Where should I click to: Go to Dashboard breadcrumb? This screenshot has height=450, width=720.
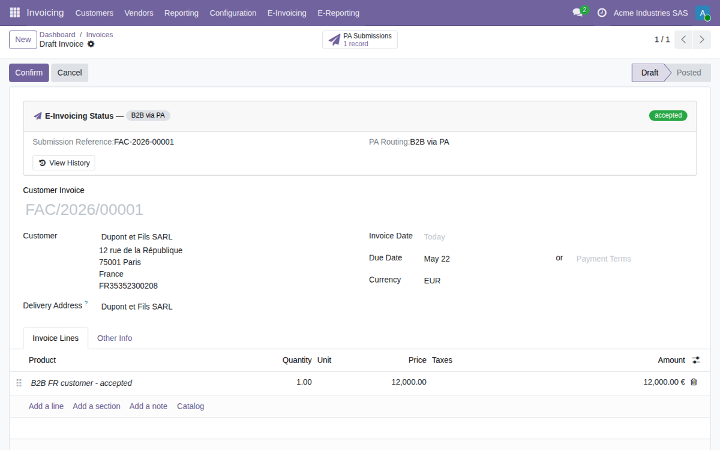[x=58, y=35]
